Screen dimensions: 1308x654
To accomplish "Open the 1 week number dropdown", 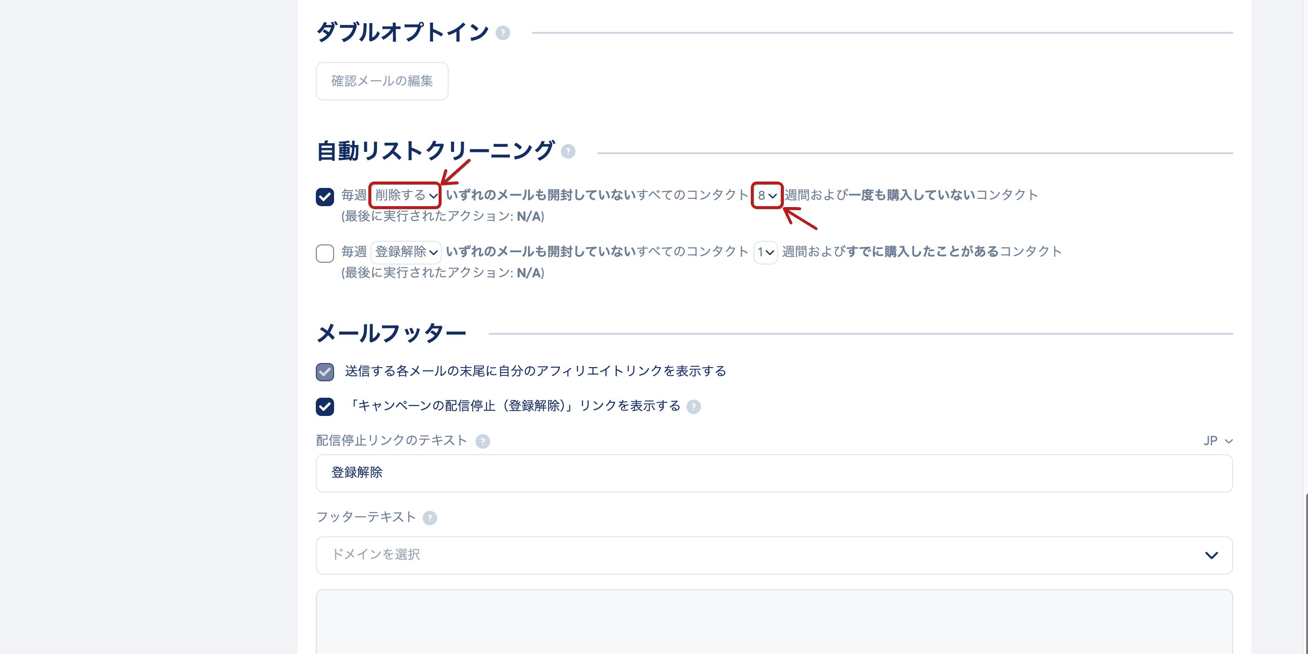I will [765, 252].
